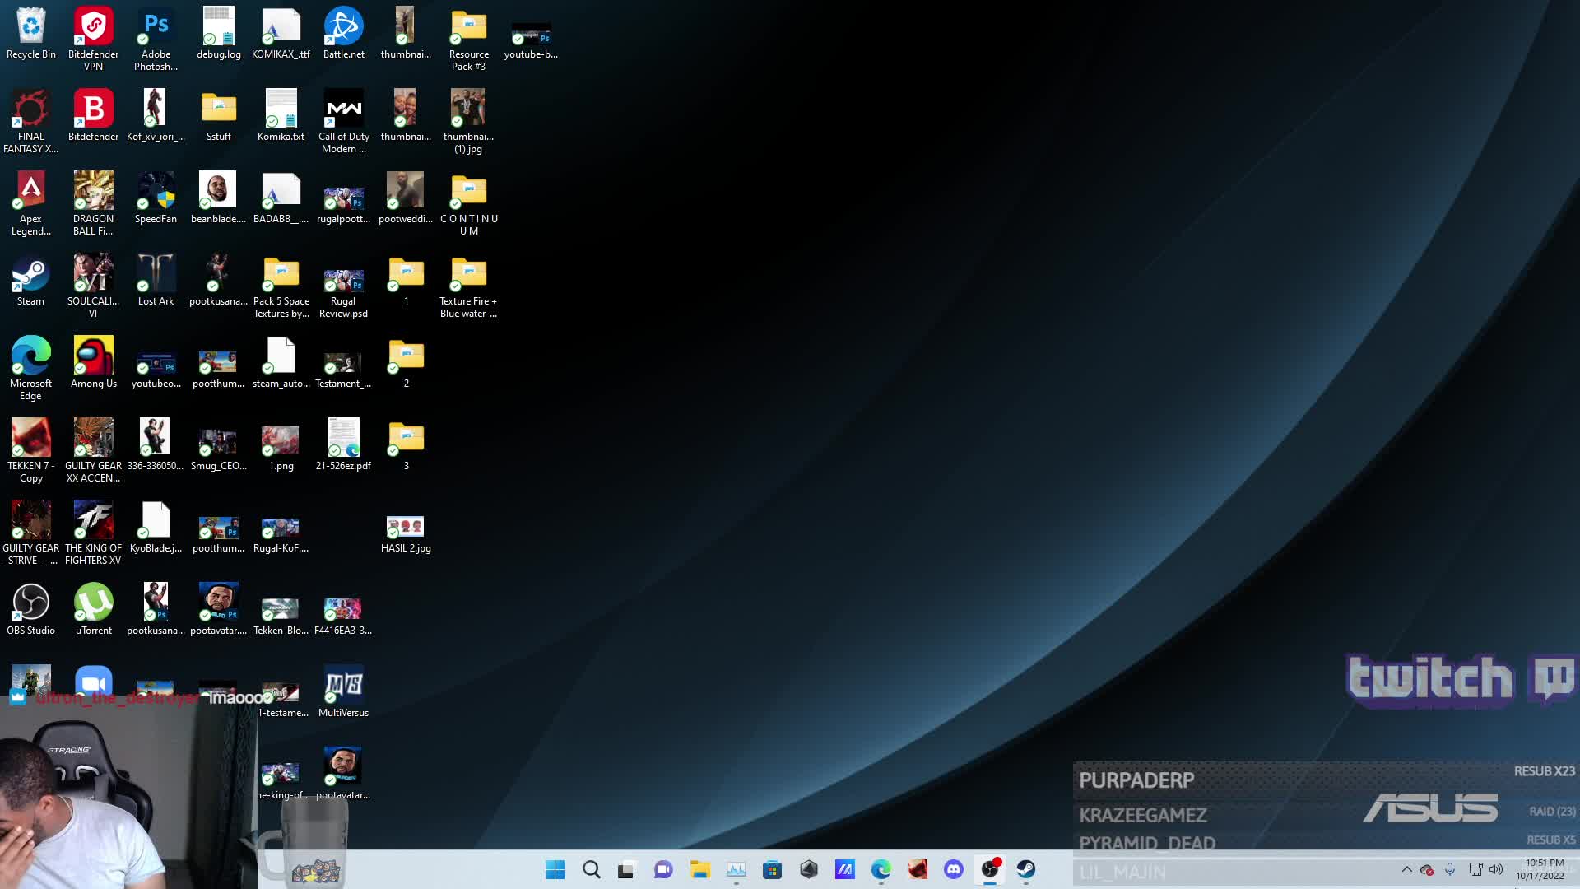Launch the Steam desktop shortcut
This screenshot has height=889, width=1580.
31,282
